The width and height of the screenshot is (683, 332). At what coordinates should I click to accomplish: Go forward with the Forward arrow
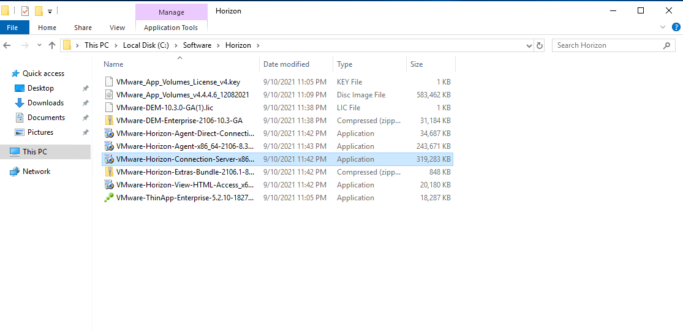point(25,45)
